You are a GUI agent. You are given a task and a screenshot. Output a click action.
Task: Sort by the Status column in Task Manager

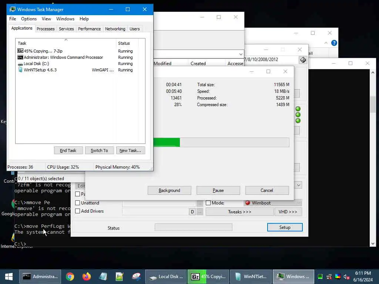point(127,43)
